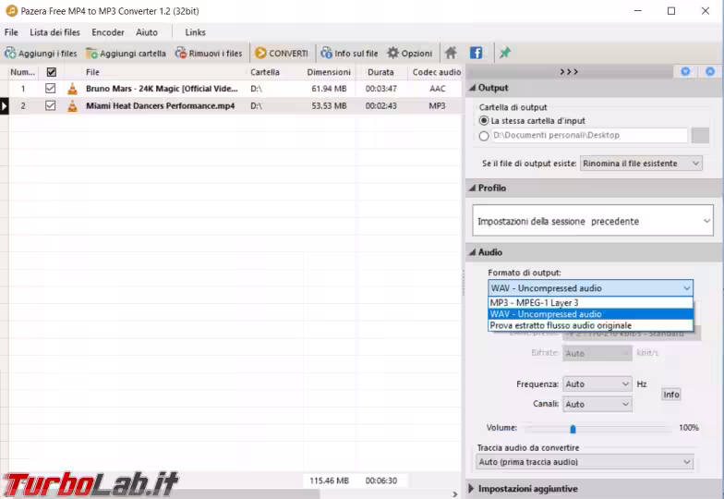The image size is (724, 499).
Task: Sort by the Num... column header
Action: (x=22, y=72)
